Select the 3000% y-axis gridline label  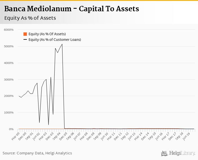9,79
